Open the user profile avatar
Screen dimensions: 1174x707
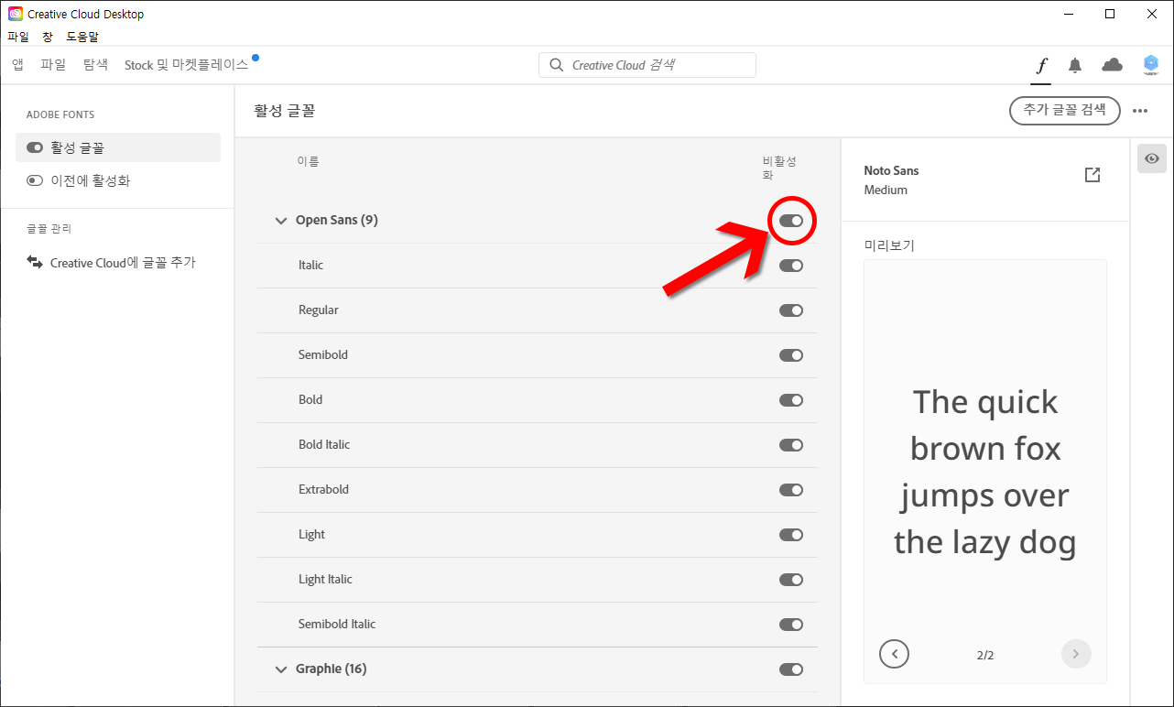[x=1151, y=64]
